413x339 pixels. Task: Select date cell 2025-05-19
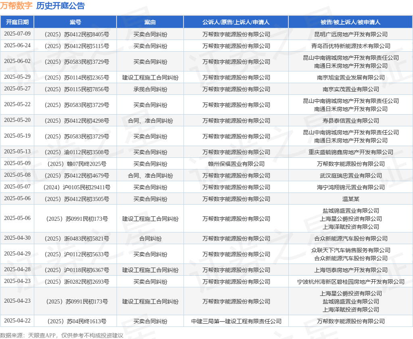pos(17,136)
